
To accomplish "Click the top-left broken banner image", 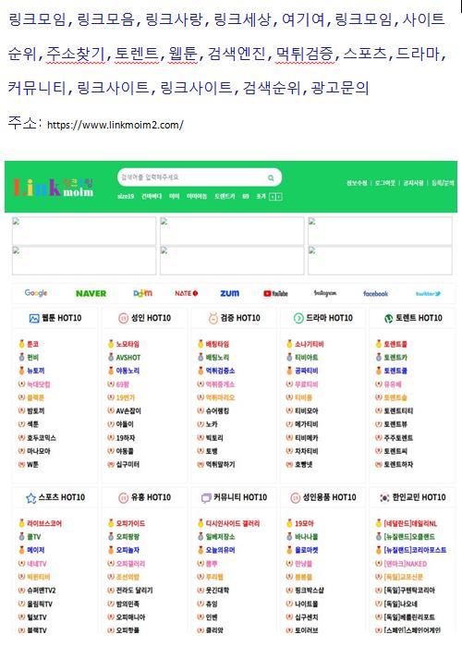I will [x=84, y=231].
